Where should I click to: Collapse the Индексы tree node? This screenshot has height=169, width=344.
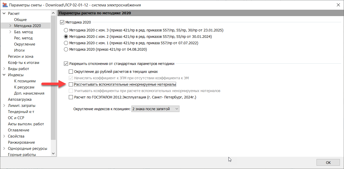click(x=4, y=75)
